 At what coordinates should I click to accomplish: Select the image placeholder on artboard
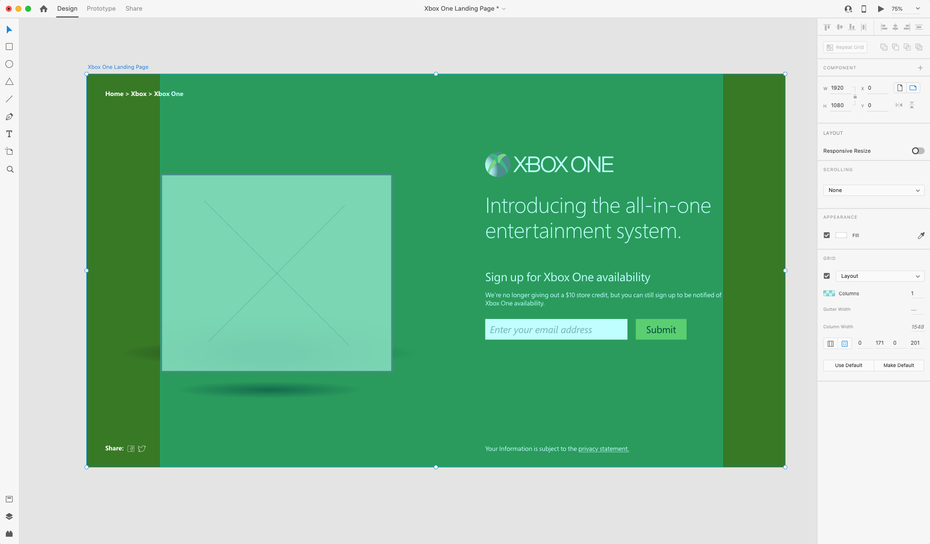coord(276,273)
